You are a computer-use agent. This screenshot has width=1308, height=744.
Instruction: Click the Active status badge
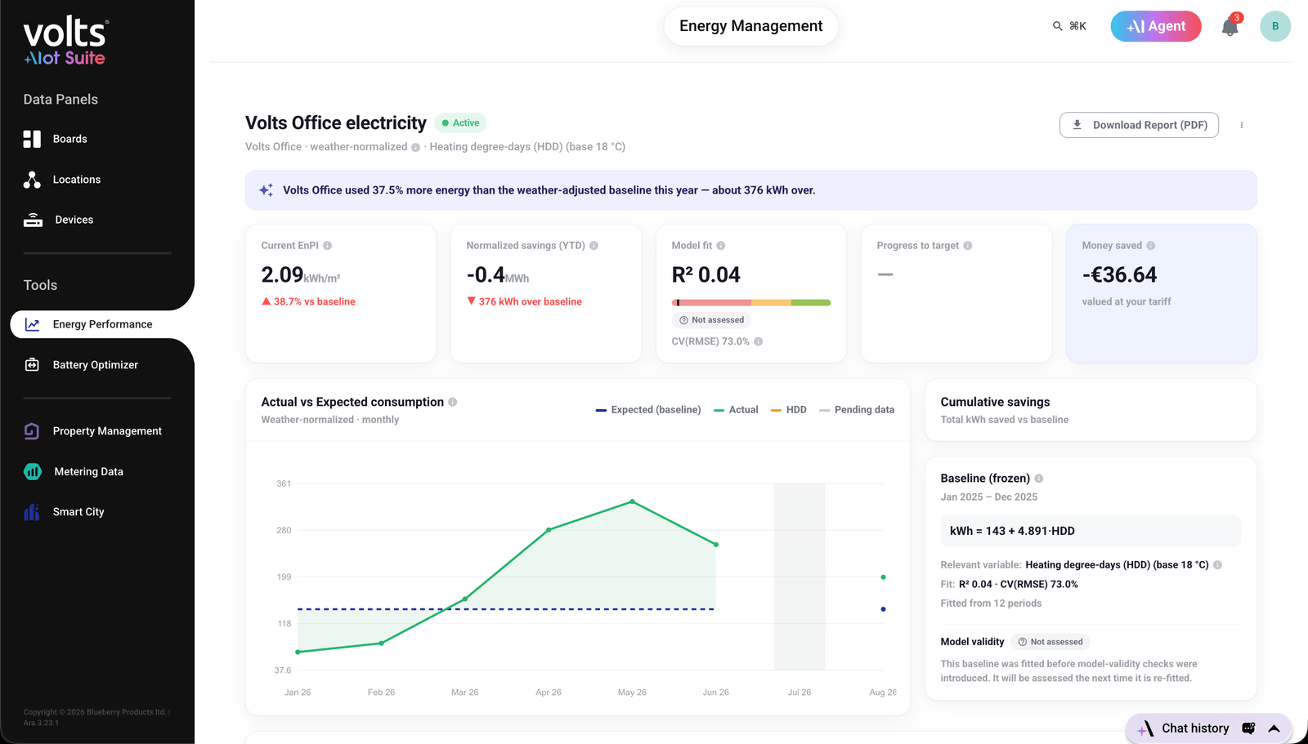[461, 123]
